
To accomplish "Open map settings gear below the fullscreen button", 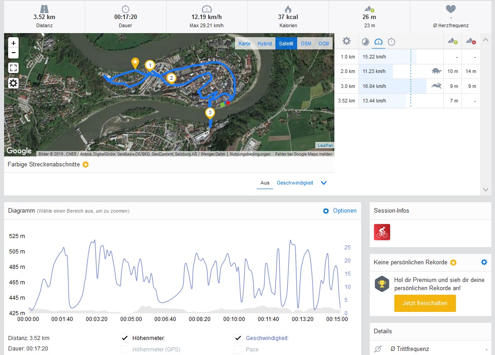I will click(x=13, y=83).
